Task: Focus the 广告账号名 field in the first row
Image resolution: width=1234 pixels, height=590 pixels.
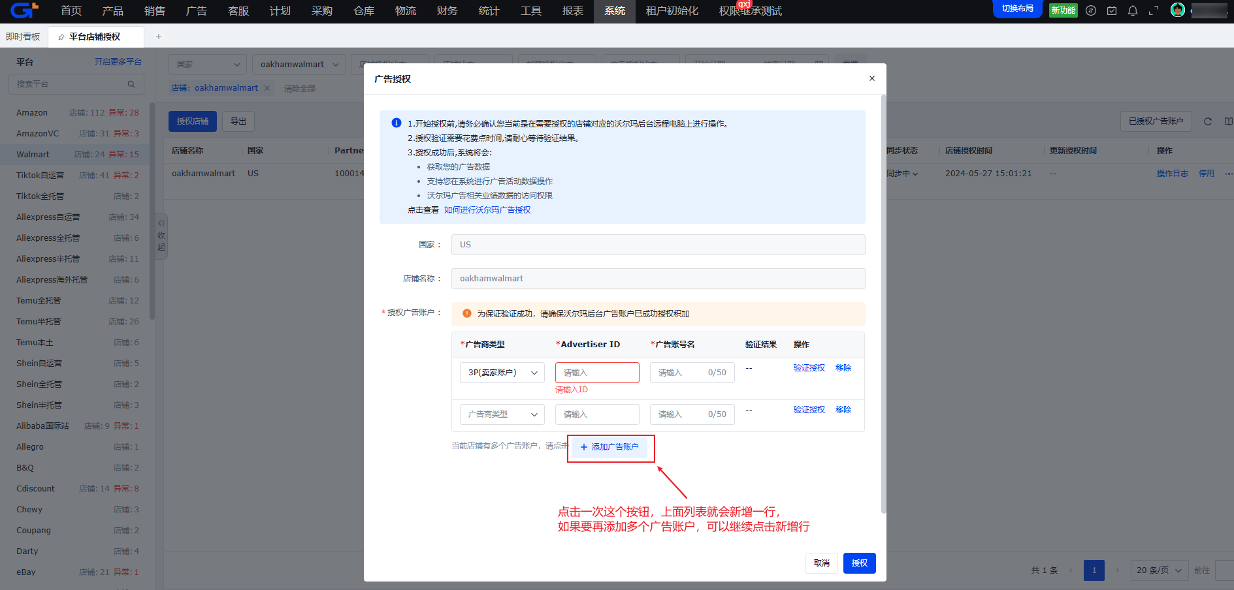Action: point(692,373)
